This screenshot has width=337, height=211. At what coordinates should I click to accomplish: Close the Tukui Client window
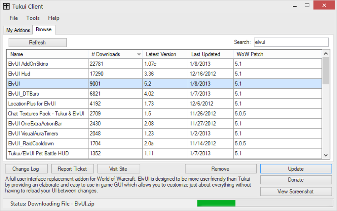click(324, 5)
